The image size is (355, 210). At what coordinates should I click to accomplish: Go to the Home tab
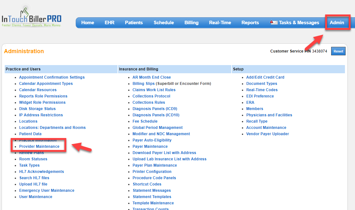tap(88, 23)
